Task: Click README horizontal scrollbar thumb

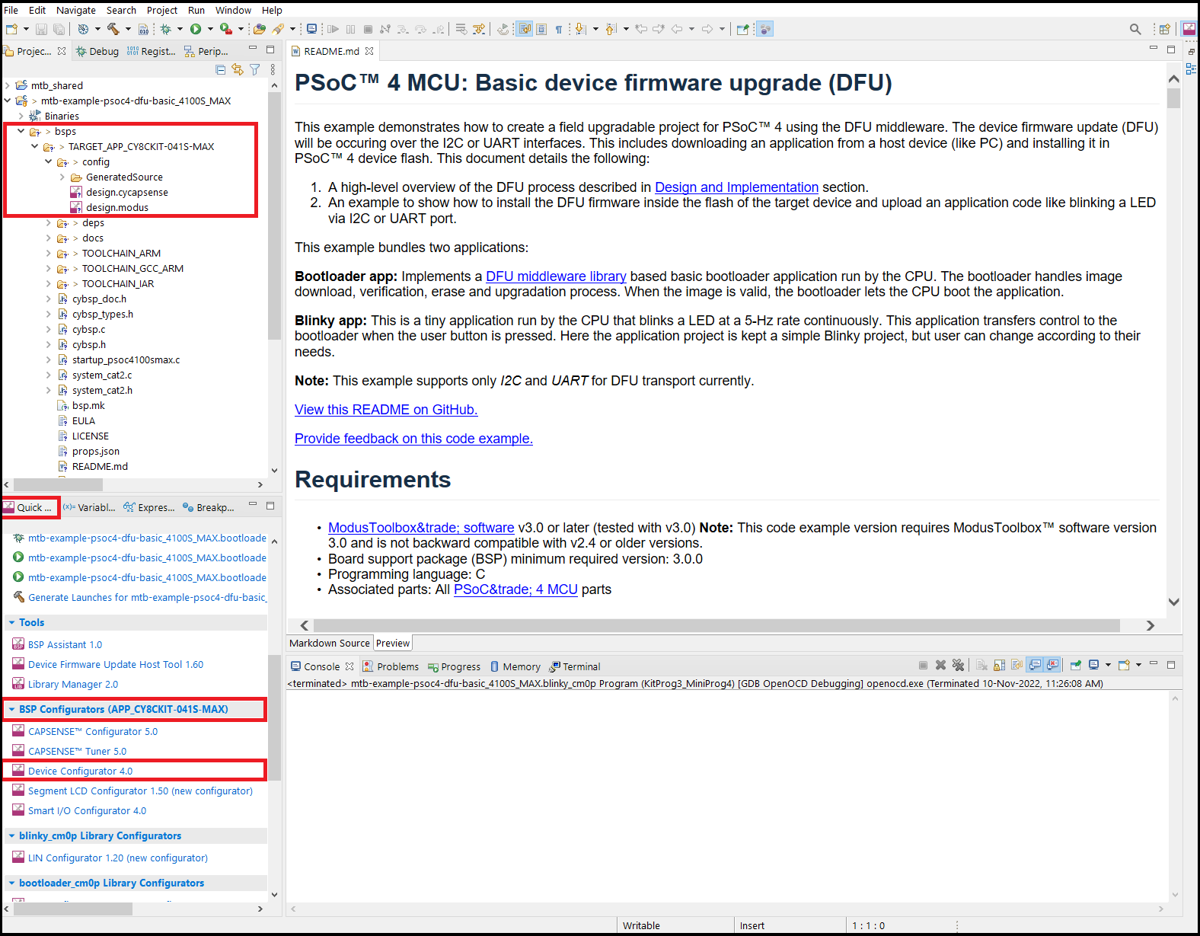Action: tap(716, 625)
